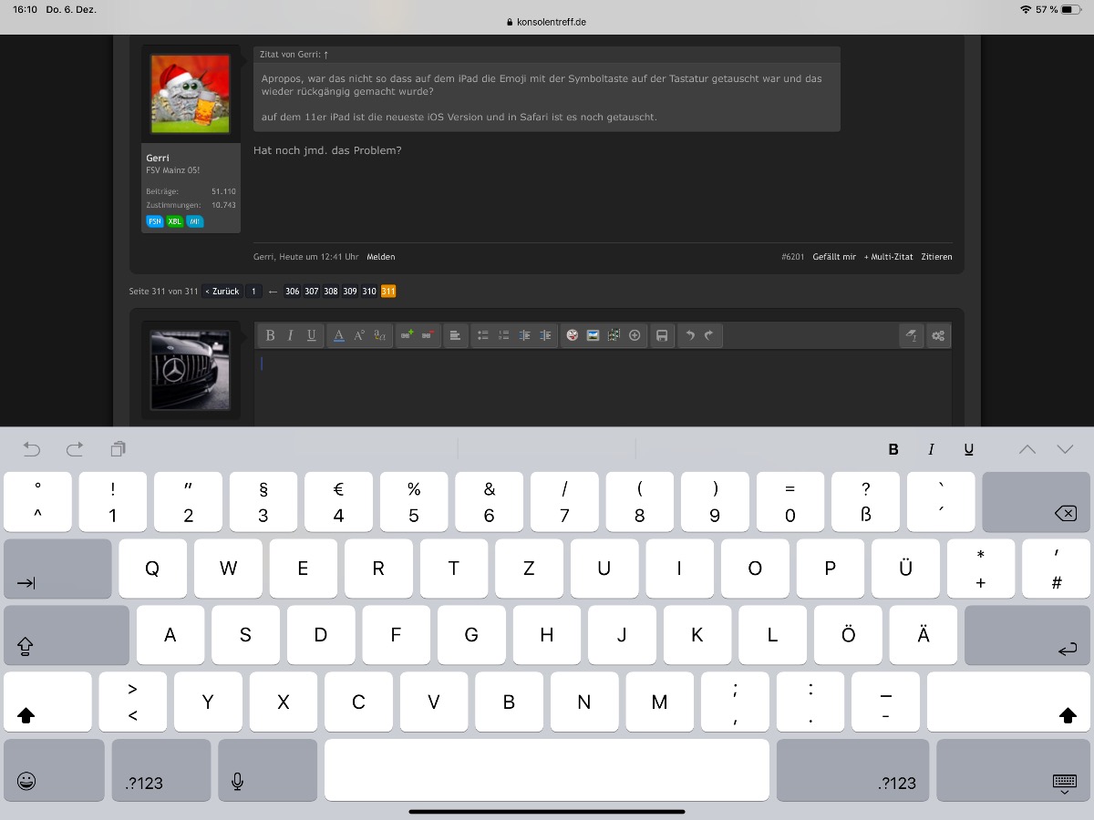Screen dimensions: 1094x820
Task: Go to page 306 in pagination
Action: 292,292
